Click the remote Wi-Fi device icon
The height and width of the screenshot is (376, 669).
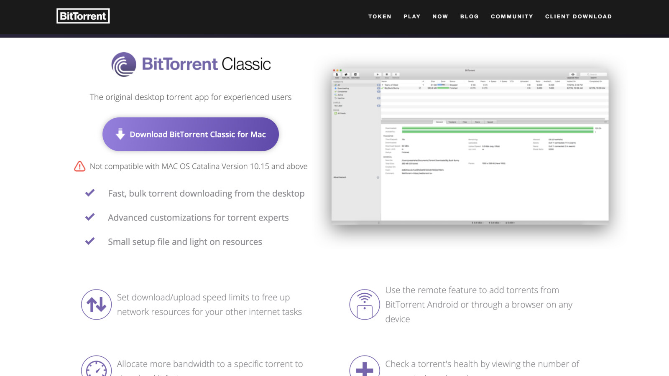365,305
